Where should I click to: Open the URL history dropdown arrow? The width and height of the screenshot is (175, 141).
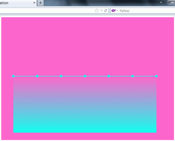coord(101,11)
